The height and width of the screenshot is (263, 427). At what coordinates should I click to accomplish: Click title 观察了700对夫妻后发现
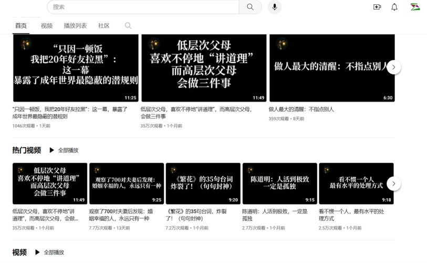tap(121, 215)
